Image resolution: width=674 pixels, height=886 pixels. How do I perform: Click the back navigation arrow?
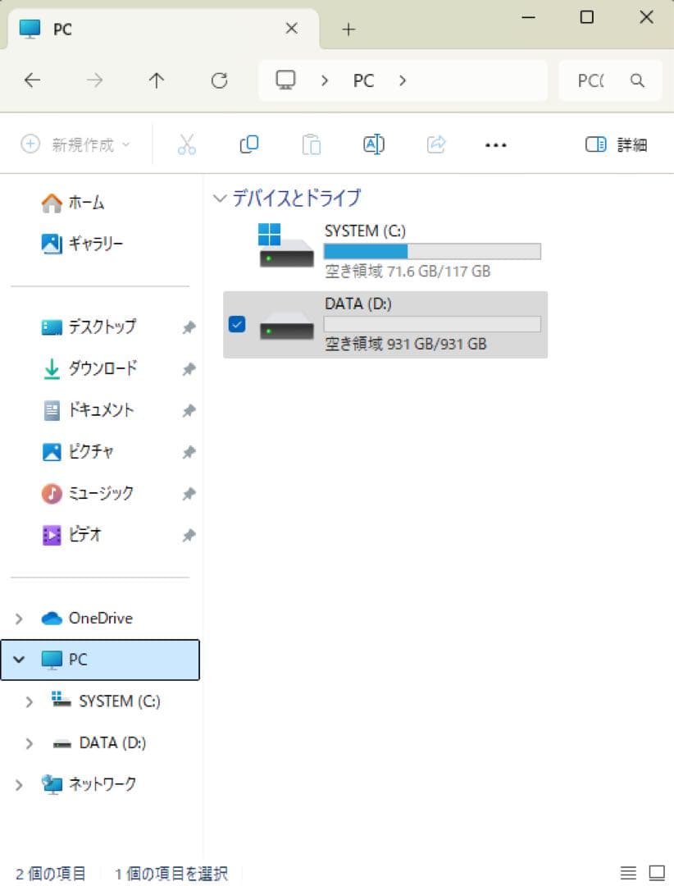[x=32, y=80]
